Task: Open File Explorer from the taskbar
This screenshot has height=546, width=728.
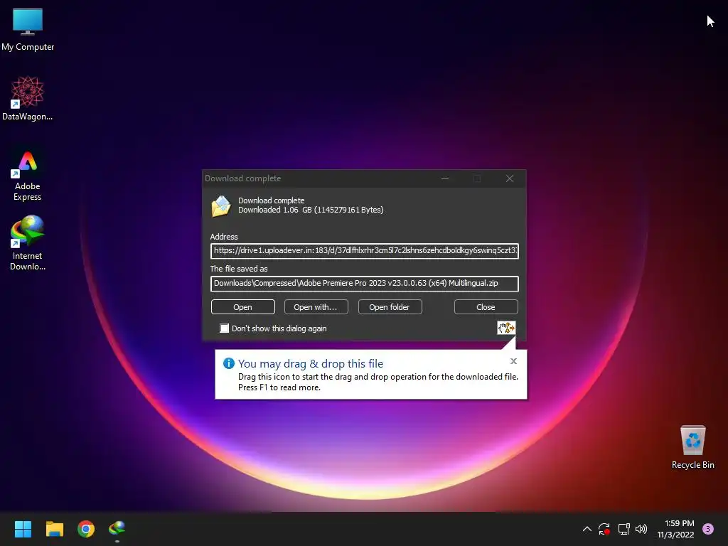Action: (54, 529)
